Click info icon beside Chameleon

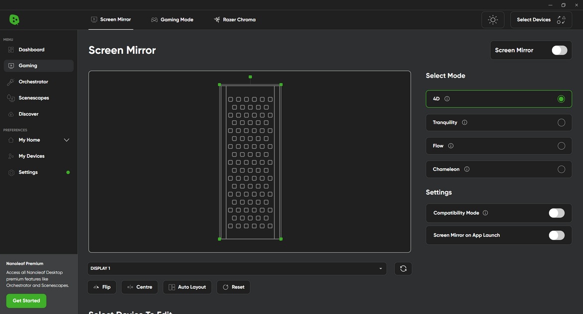click(466, 169)
